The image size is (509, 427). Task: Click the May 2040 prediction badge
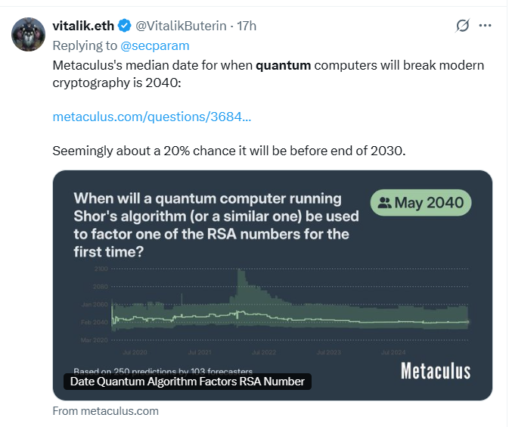click(x=421, y=203)
